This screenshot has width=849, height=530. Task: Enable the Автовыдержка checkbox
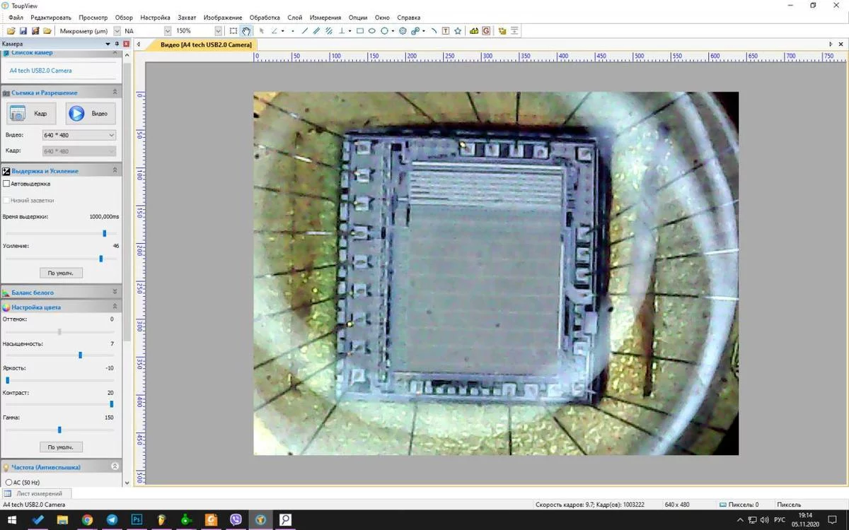click(x=7, y=184)
